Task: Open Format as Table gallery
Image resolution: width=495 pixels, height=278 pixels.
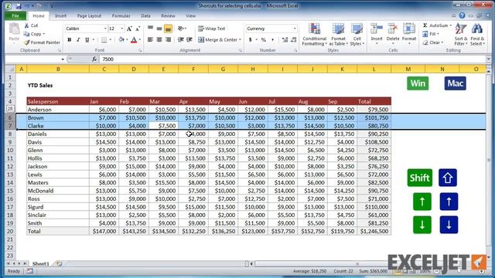Action: point(338,35)
